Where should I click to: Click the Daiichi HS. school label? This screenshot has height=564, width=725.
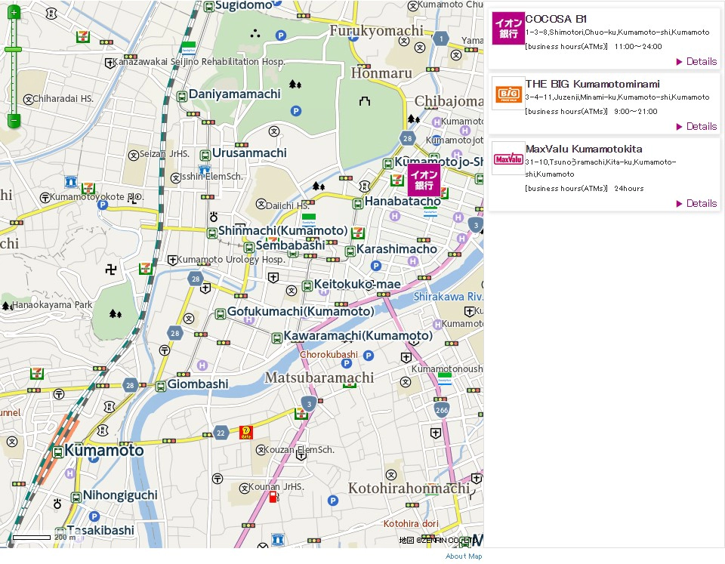click(x=288, y=205)
